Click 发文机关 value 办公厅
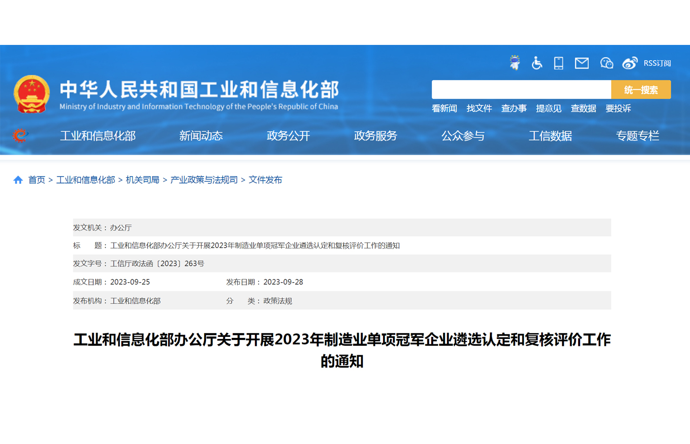The width and height of the screenshot is (690, 444). (121, 227)
